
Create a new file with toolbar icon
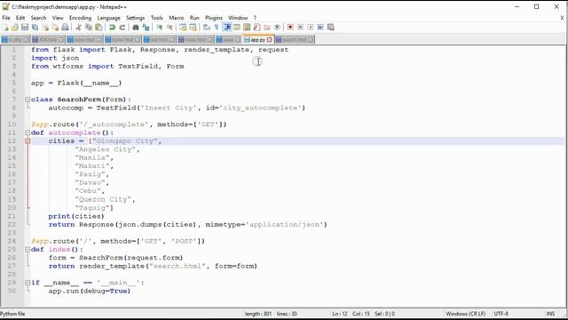pyautogui.click(x=5, y=28)
